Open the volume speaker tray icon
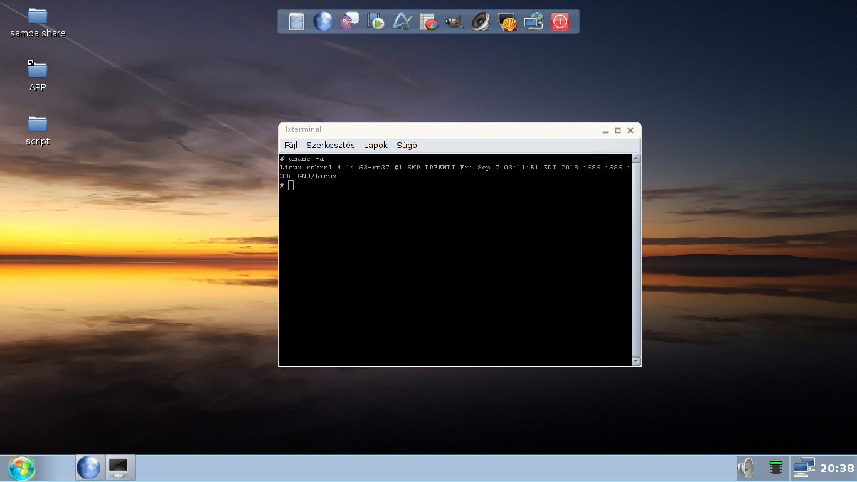The image size is (857, 482). point(745,468)
